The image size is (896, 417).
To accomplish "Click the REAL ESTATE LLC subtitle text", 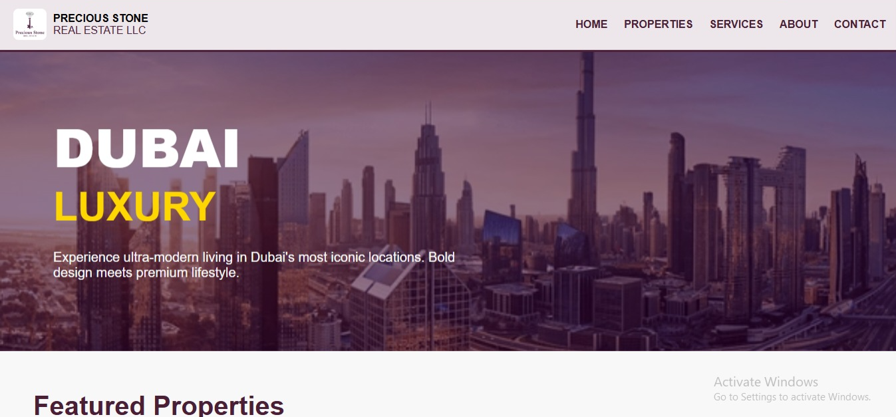I will coord(100,31).
